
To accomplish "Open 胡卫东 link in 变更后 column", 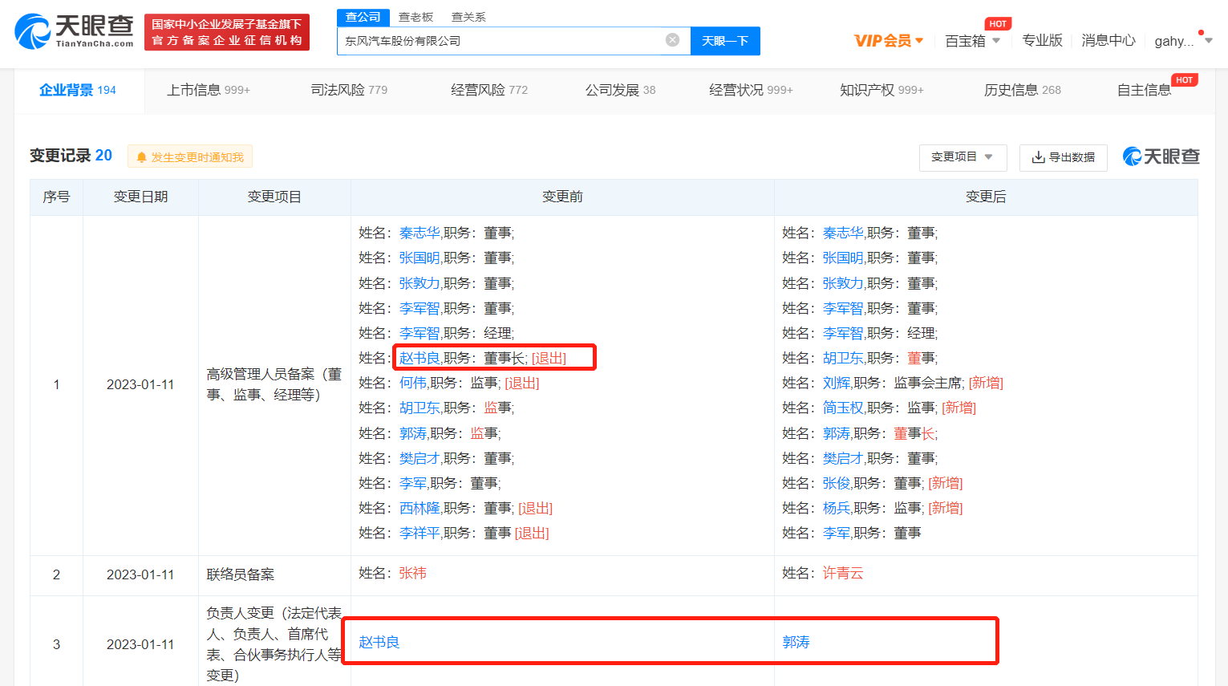I will (843, 358).
